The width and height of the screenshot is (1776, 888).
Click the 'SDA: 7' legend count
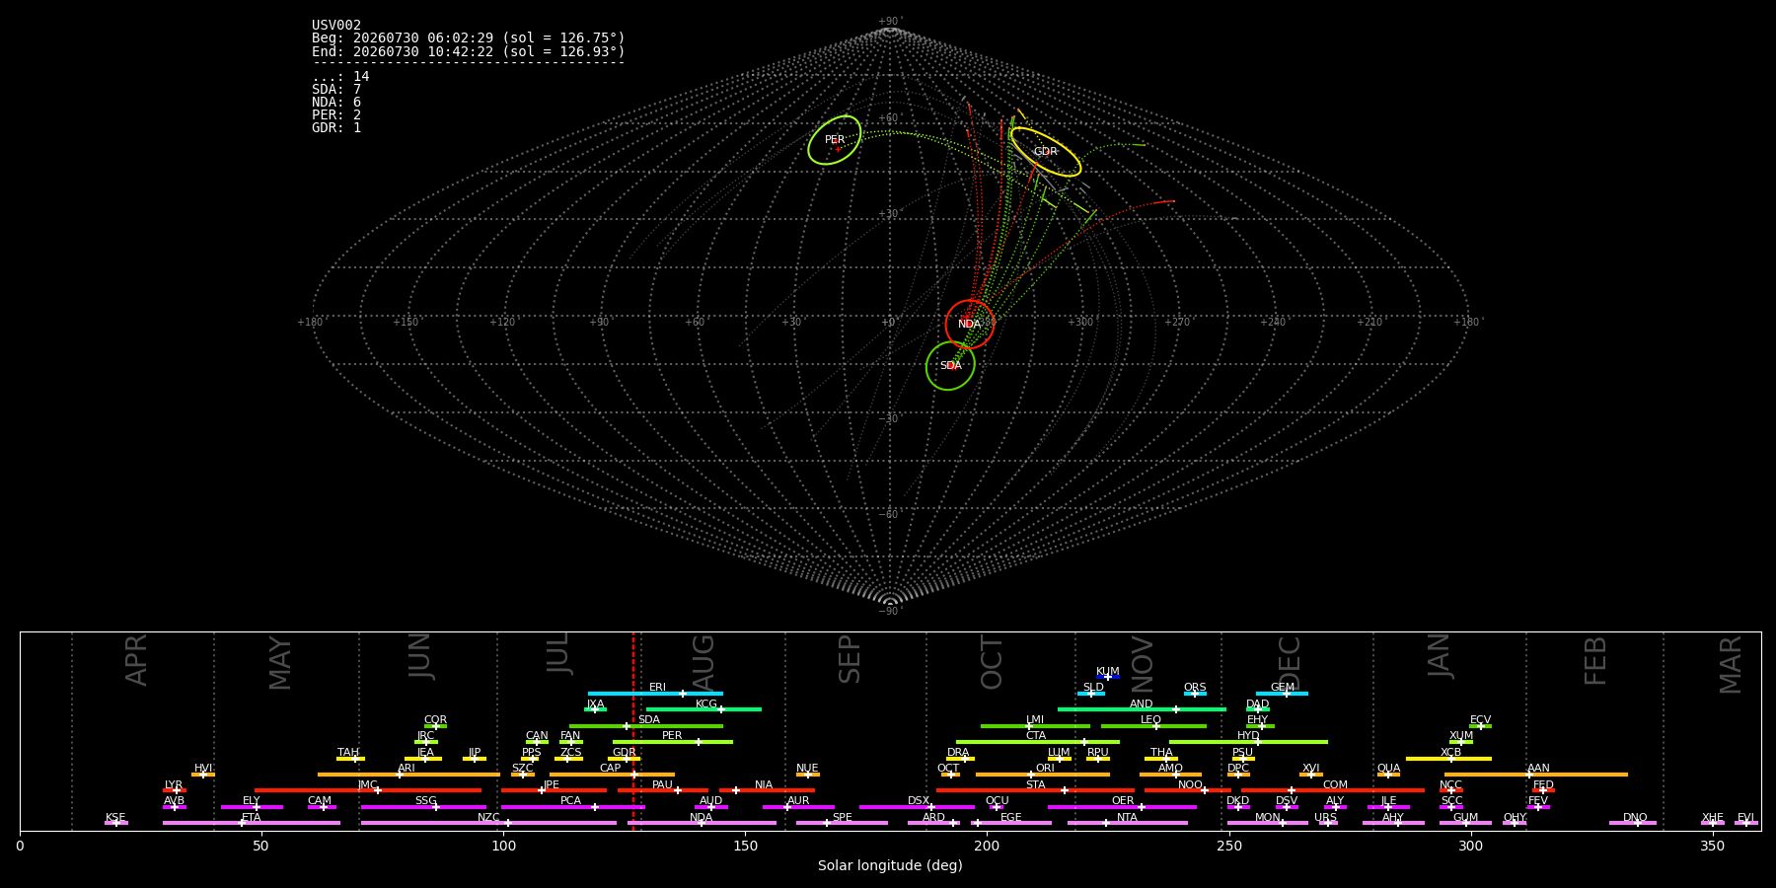[x=336, y=90]
